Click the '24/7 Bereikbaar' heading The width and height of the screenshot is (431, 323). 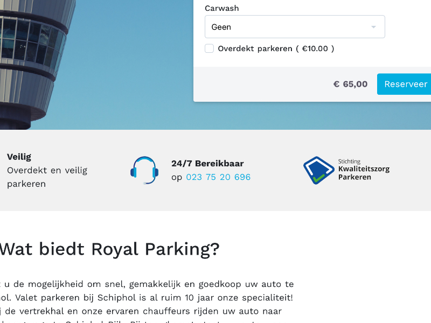tap(207, 164)
